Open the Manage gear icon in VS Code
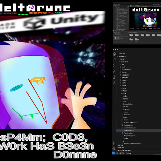The height and width of the screenshot is (161, 161). (x=114, y=149)
